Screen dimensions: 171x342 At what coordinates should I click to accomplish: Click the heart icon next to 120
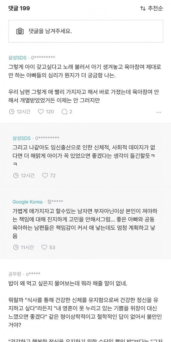[41, 111]
